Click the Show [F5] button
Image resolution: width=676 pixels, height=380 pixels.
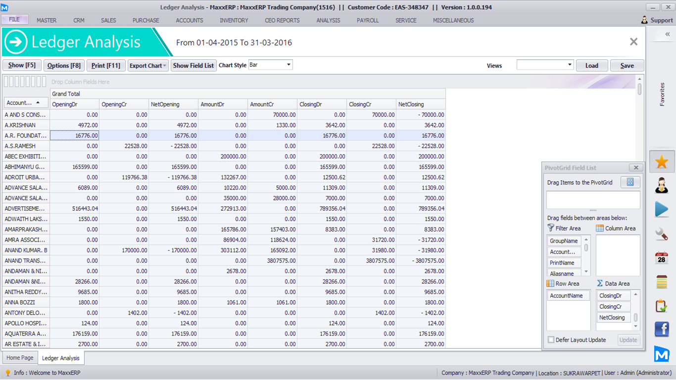point(22,65)
